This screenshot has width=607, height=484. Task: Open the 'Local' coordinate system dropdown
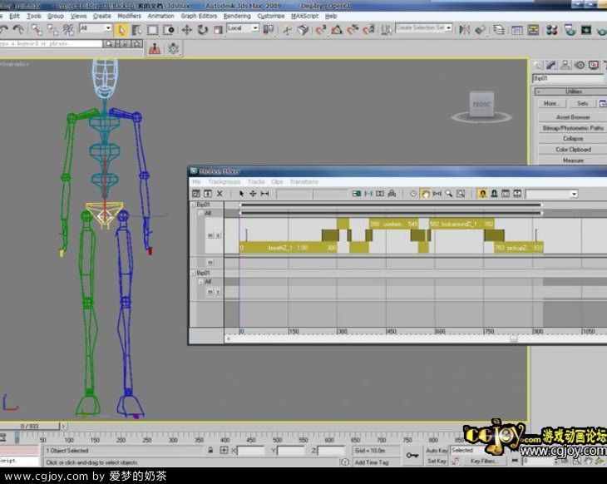tap(255, 28)
